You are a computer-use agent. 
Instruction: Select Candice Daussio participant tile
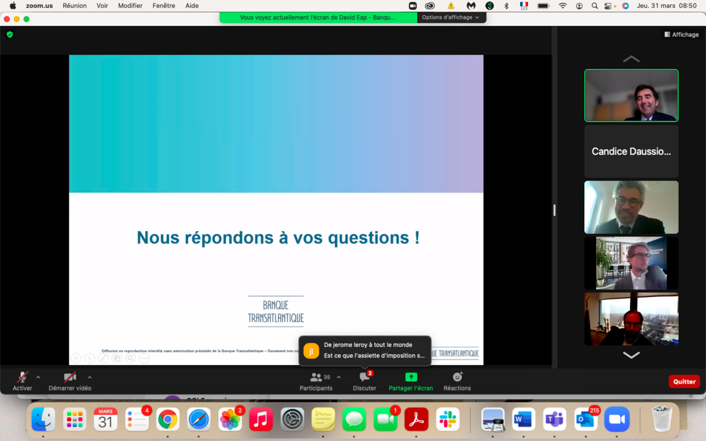point(631,152)
